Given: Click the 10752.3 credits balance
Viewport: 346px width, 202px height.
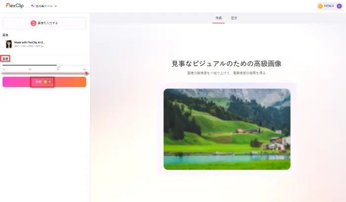Looking at the screenshot, I should [329, 6].
